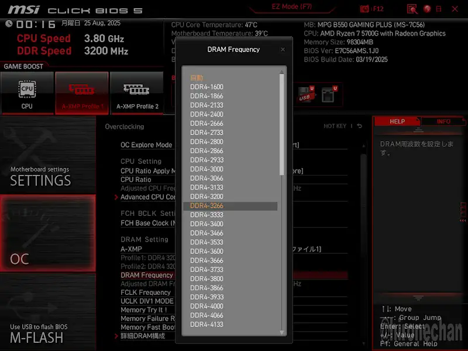The image size is (468, 351).
Task: Select DDR4-2800 option
Action: [x=207, y=142]
